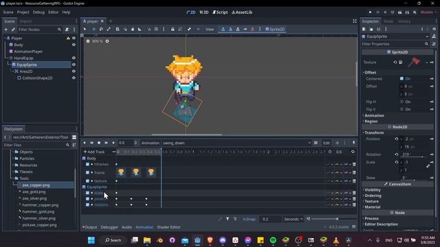Screen dimensions: 440x247
Task: Disable the scale animation track
Action: tap(87, 193)
